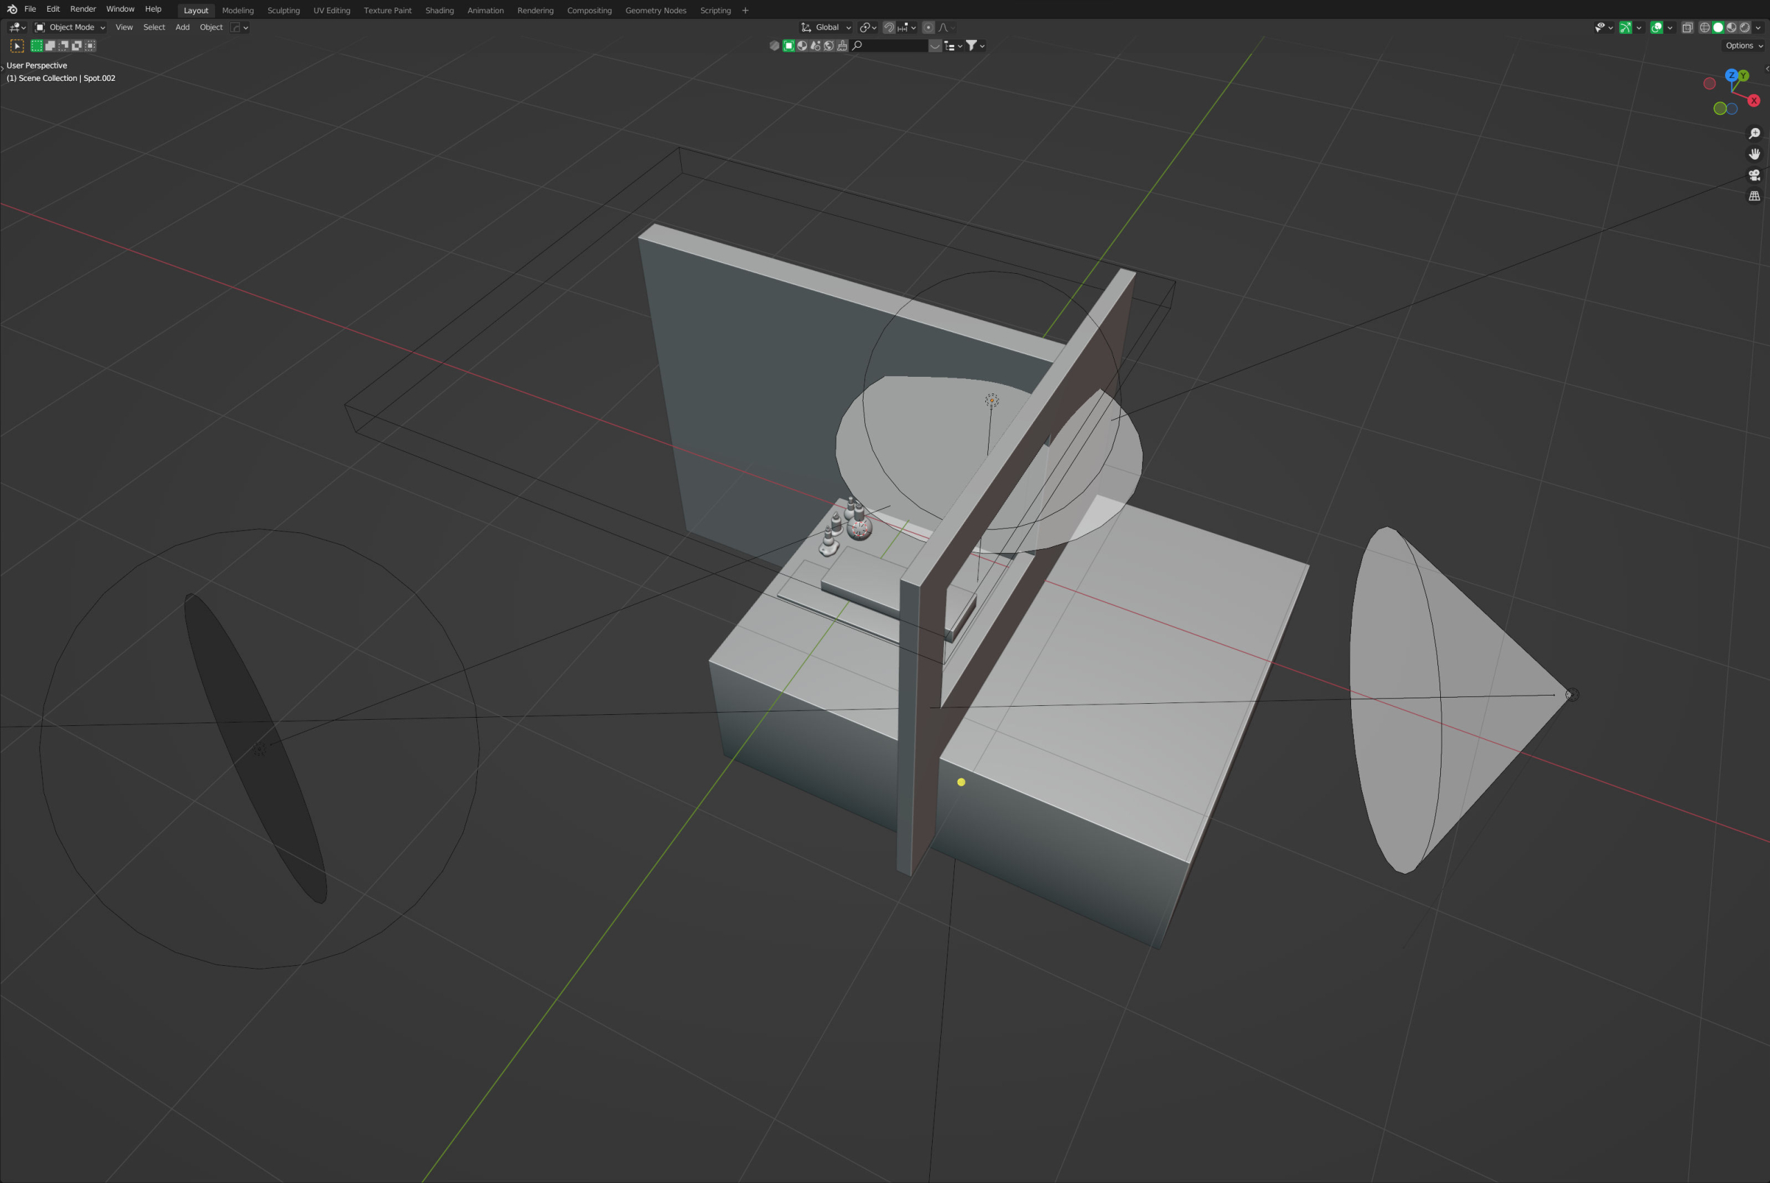This screenshot has width=1770, height=1183.
Task: Toggle the camera view button
Action: coord(1754,175)
